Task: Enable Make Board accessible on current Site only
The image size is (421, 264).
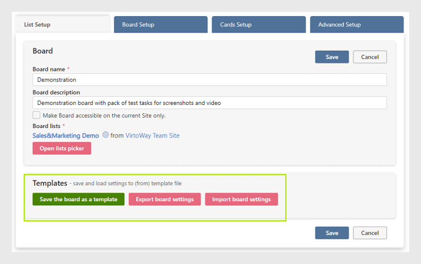Action: [x=36, y=115]
